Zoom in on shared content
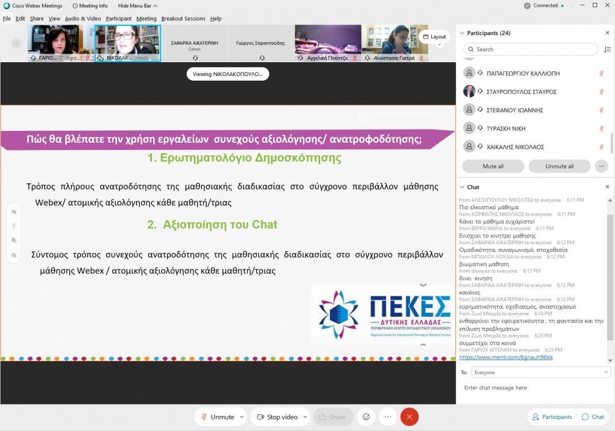This screenshot has width=615, height=431. click(x=14, y=240)
